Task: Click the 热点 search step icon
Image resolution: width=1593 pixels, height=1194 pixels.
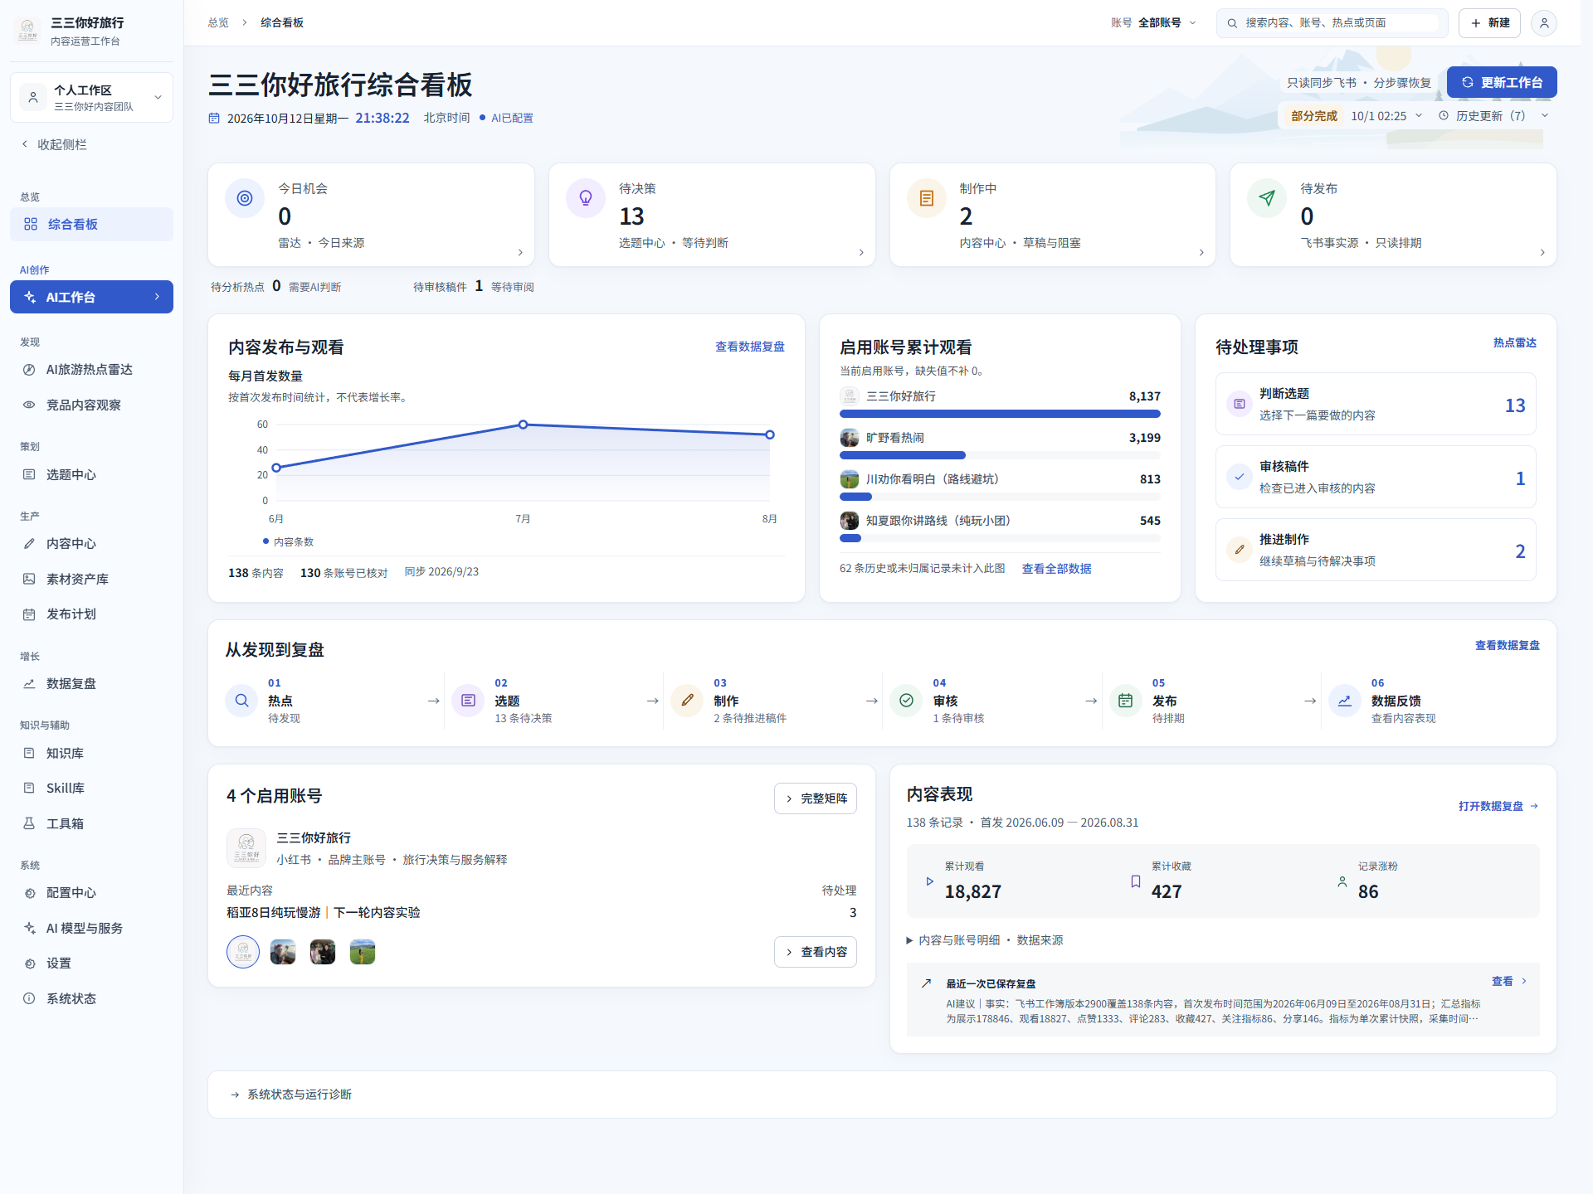Action: coord(241,701)
